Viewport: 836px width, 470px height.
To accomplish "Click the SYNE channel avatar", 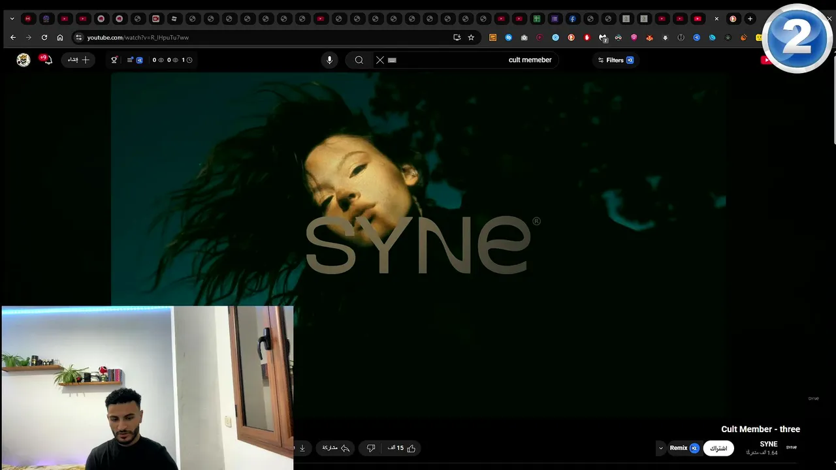I will click(x=792, y=448).
